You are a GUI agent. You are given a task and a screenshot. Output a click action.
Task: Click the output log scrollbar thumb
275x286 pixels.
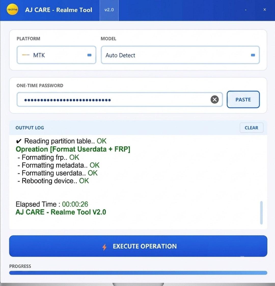tap(261, 213)
